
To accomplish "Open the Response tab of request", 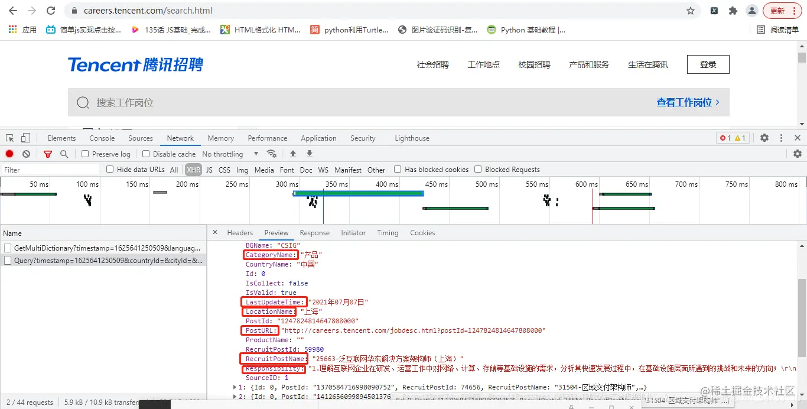I will pyautogui.click(x=314, y=232).
